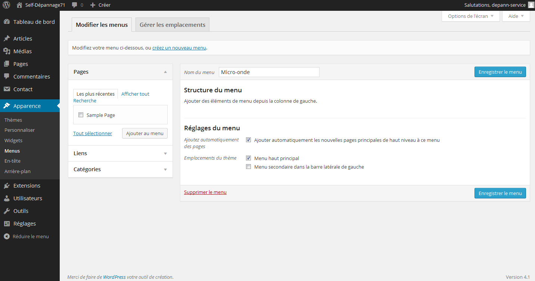This screenshot has height=281, width=535.
Task: Check the Sample Page checkbox
Action: pyautogui.click(x=81, y=115)
